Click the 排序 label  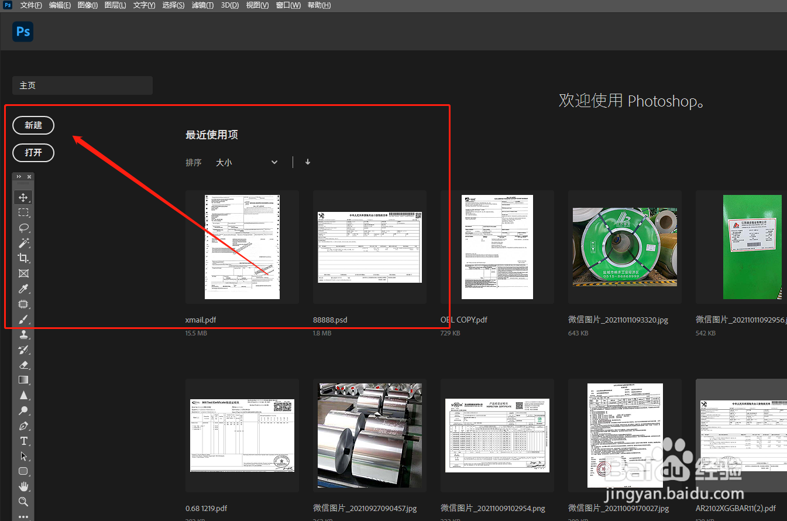[x=194, y=163]
